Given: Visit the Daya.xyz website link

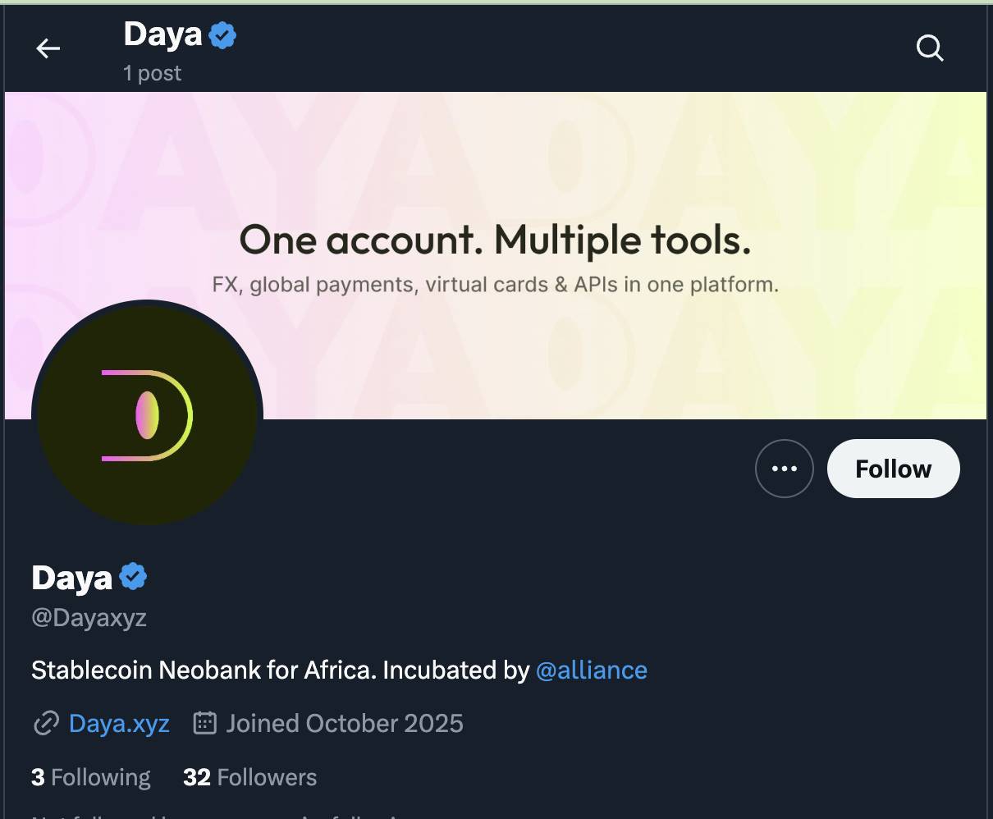Looking at the screenshot, I should tap(119, 724).
